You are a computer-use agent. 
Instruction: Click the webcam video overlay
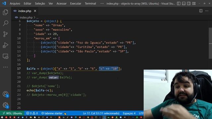tap(178, 94)
